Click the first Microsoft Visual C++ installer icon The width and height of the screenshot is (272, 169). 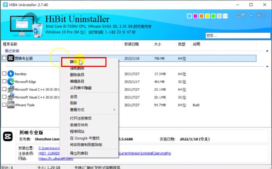[10, 89]
